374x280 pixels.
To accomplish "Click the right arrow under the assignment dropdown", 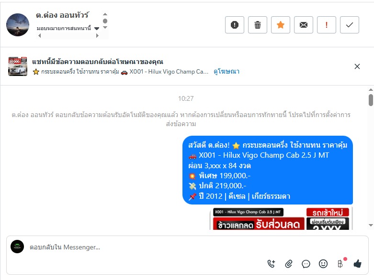I will pos(97,36).
